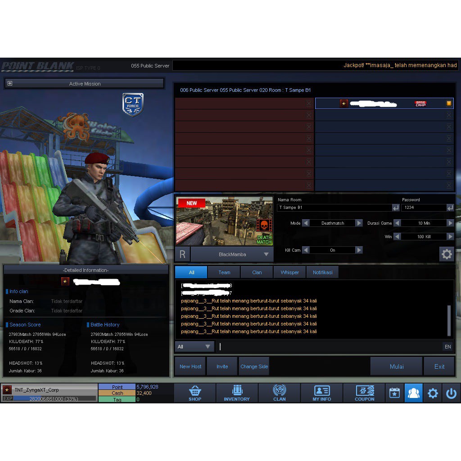Open My Info profile icon

(322, 393)
